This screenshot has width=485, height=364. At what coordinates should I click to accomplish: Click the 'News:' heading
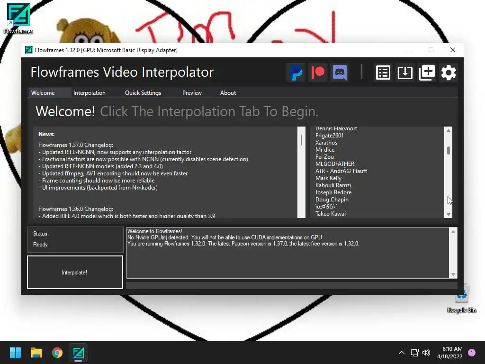[46, 134]
